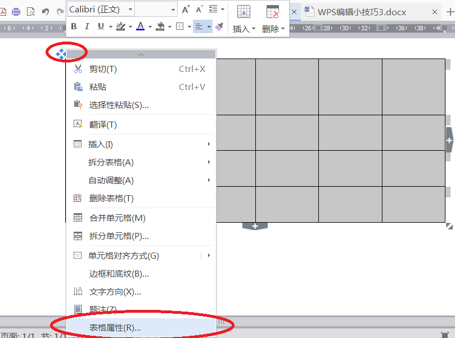Viewport: 455px width, 338px height.
Task: Switch to WPS编辑小技巧3.docx tab
Action: [x=362, y=12]
